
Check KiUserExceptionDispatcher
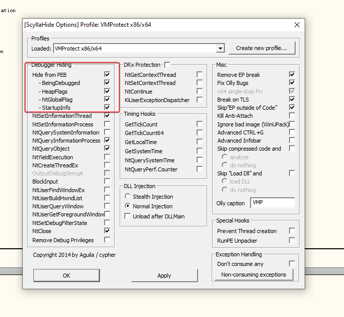tap(200, 100)
